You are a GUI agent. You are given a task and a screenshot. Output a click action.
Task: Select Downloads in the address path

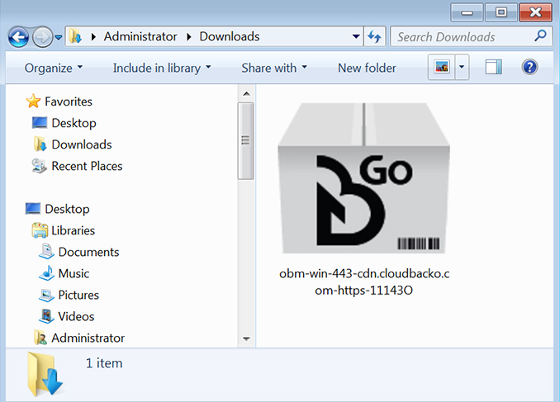pyautogui.click(x=230, y=36)
